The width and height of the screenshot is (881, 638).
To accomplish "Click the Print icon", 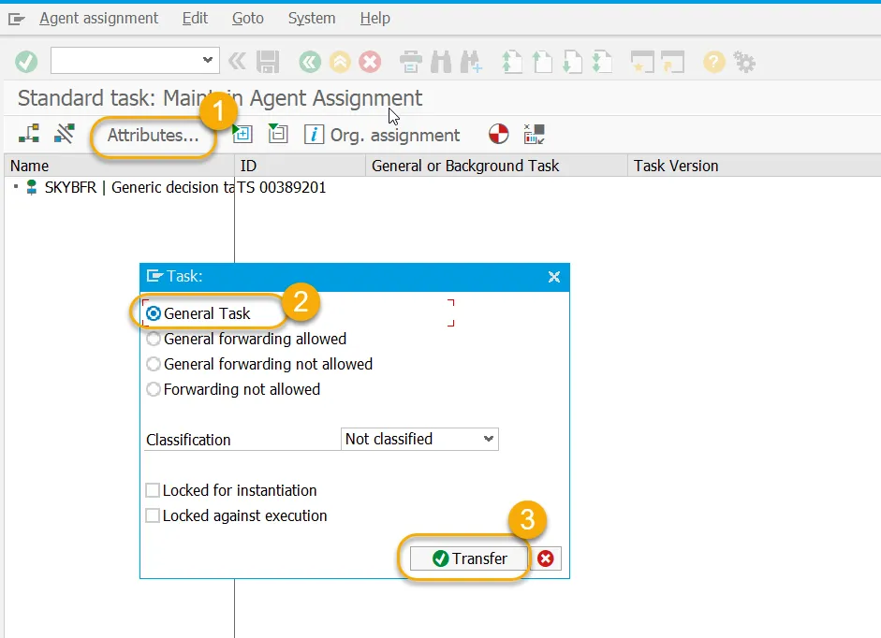I will point(411,62).
